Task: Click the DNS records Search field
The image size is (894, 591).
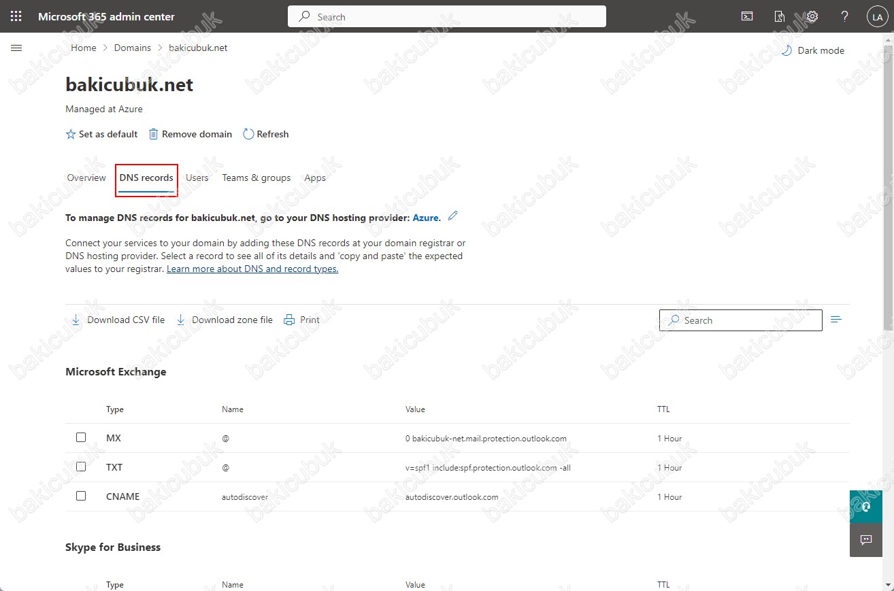Action: pyautogui.click(x=741, y=320)
